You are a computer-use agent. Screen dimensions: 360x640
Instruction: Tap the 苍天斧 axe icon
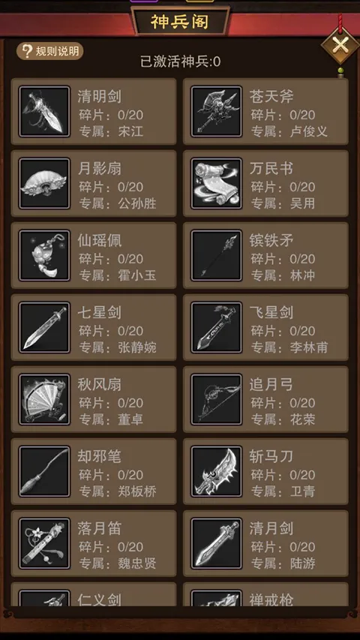tap(216, 112)
